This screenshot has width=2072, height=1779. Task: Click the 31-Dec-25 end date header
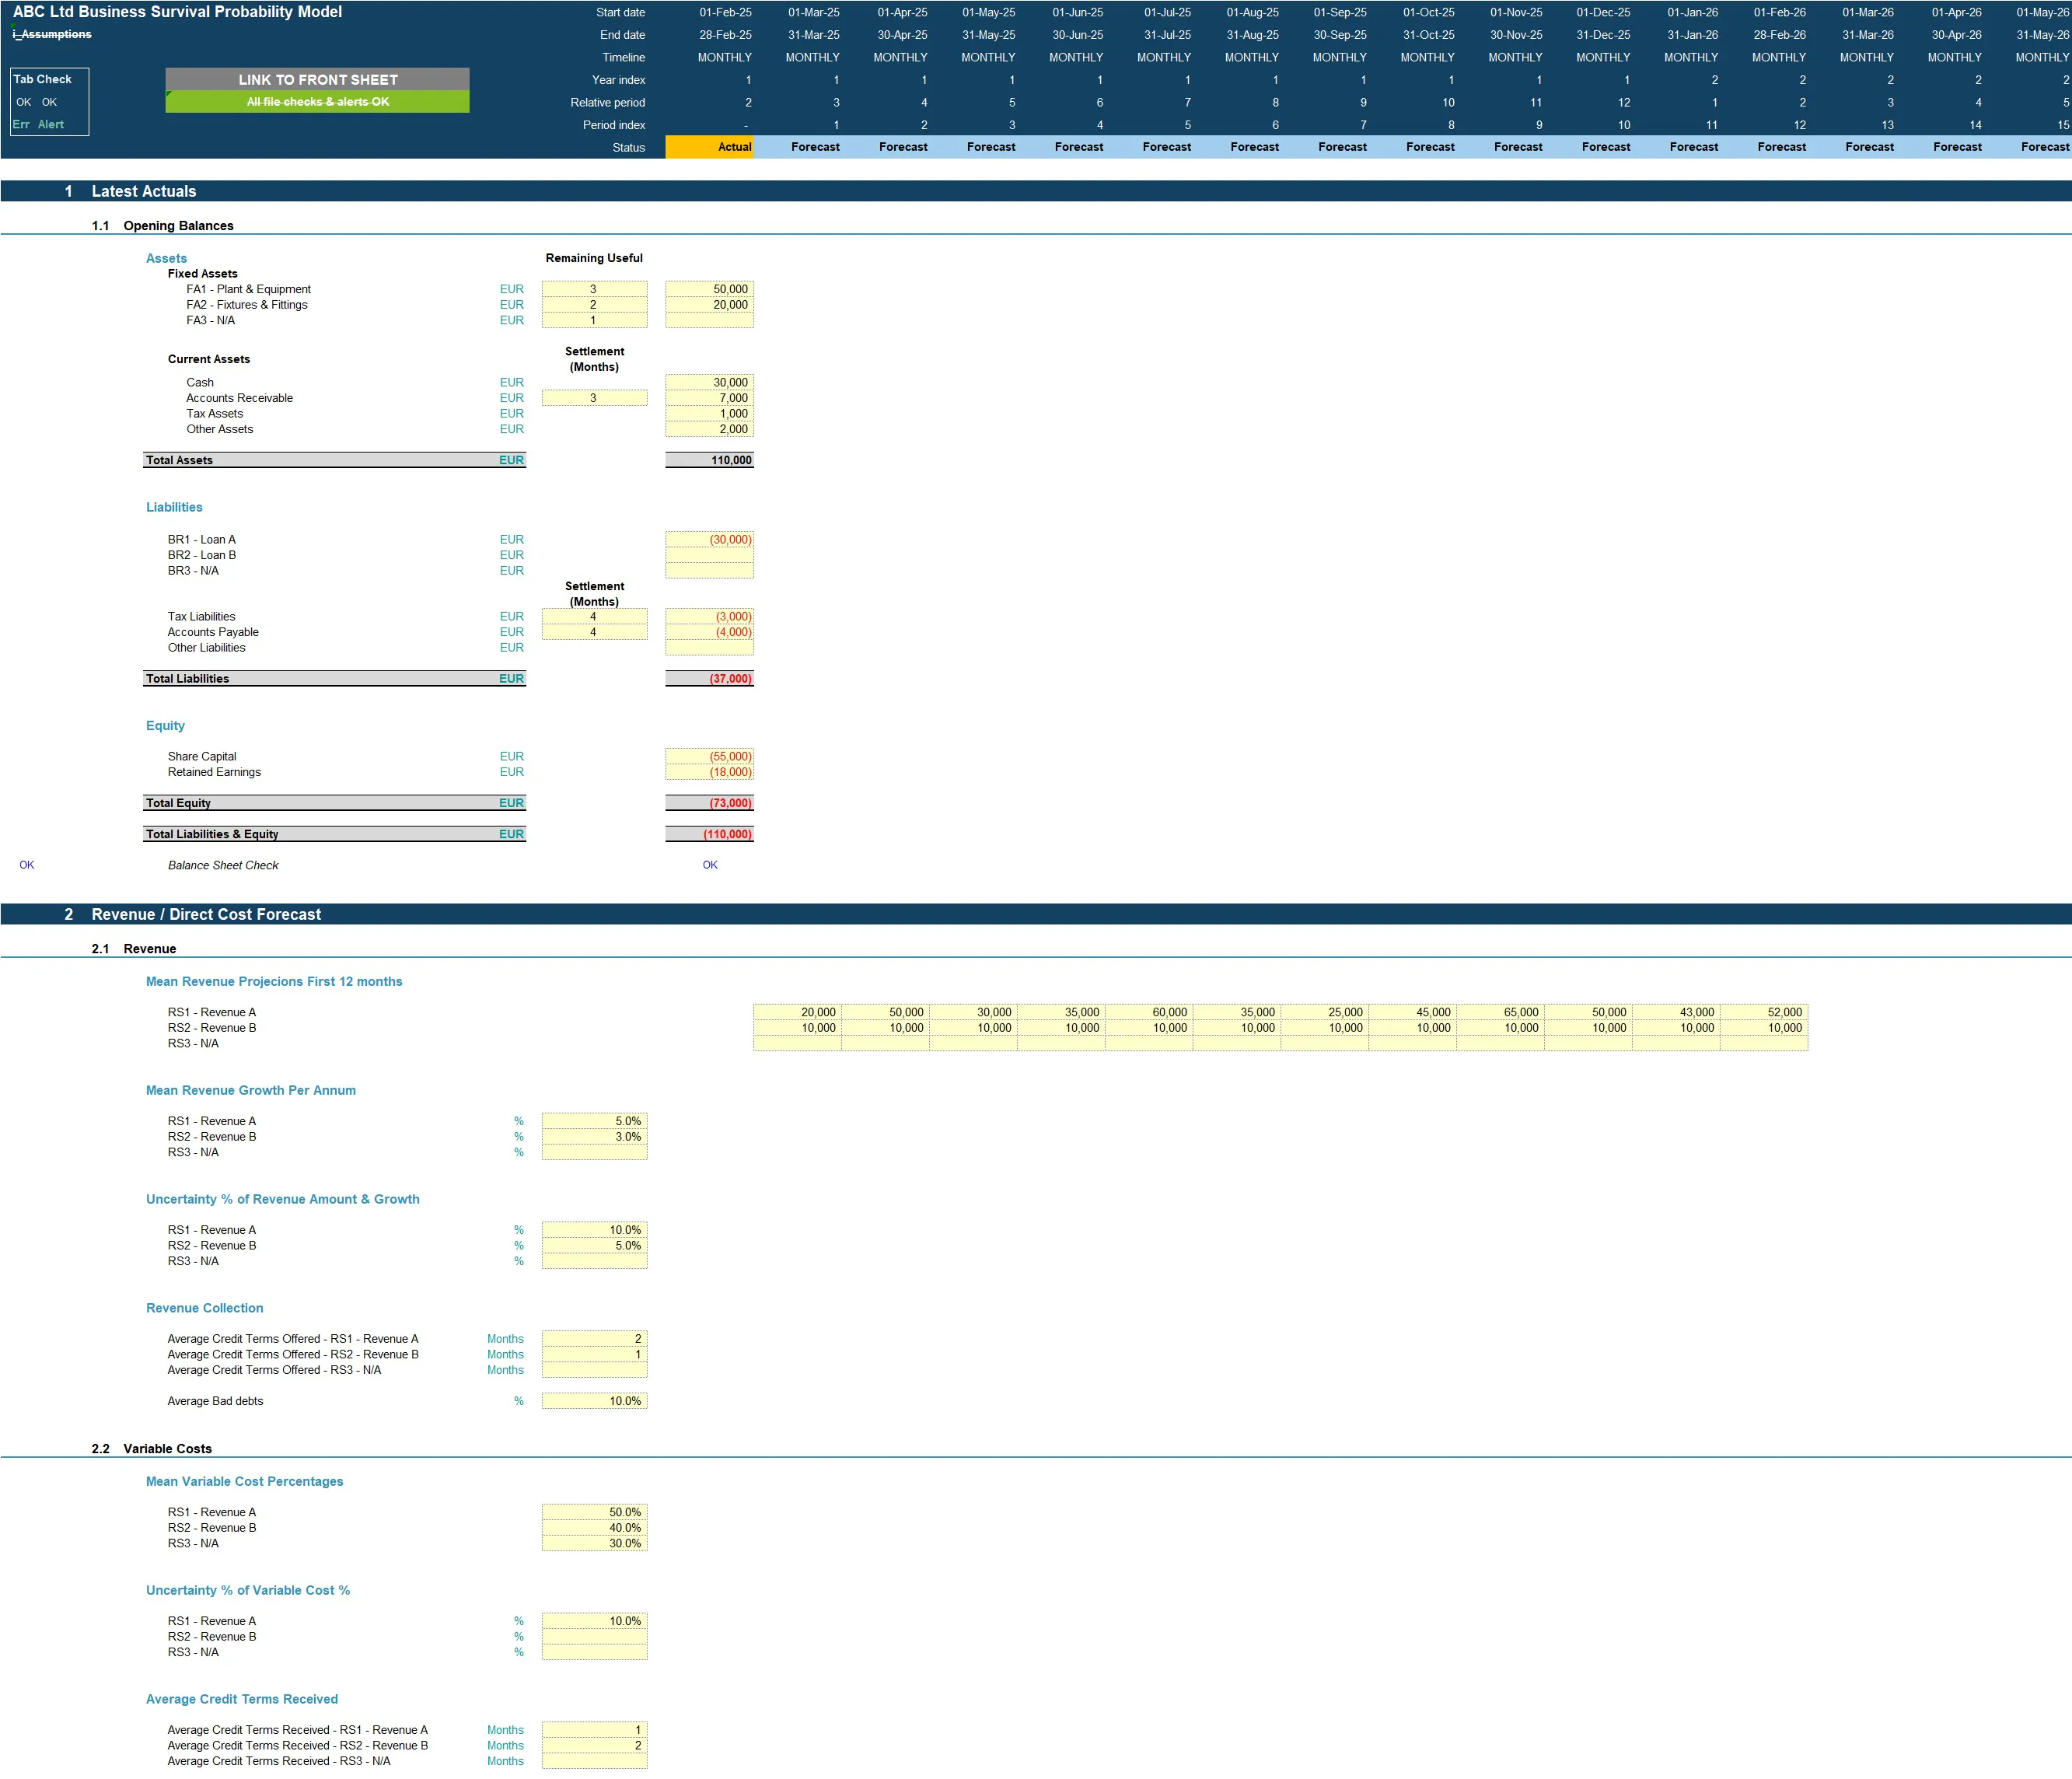1603,35
